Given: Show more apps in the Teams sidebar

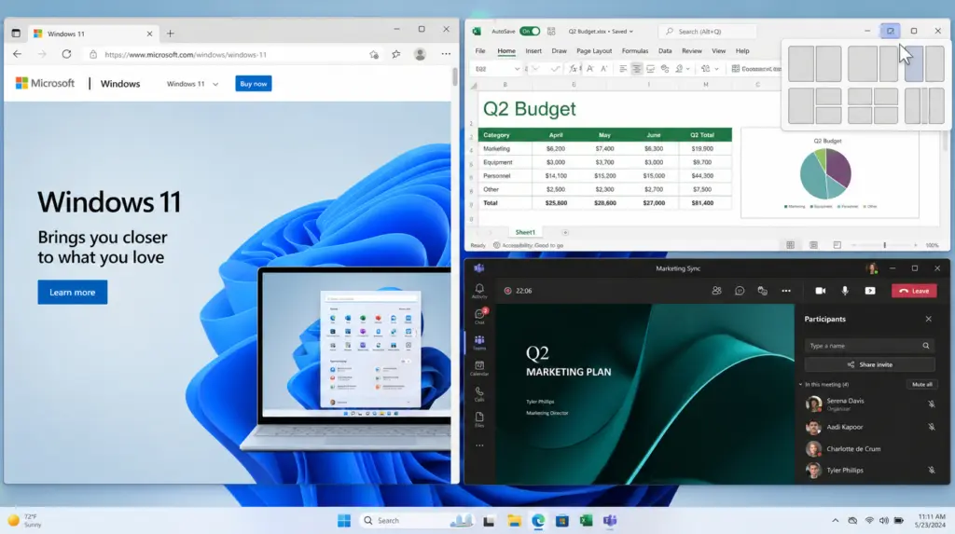Looking at the screenshot, I should 479,445.
